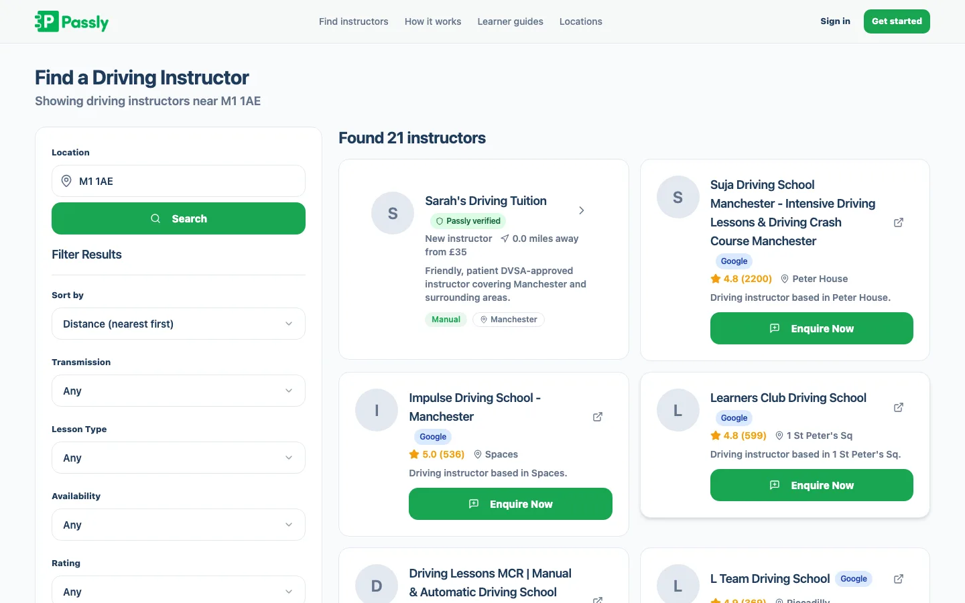Image resolution: width=965 pixels, height=603 pixels.
Task: Click the Google badge on Impulse Driving School
Action: click(x=433, y=437)
